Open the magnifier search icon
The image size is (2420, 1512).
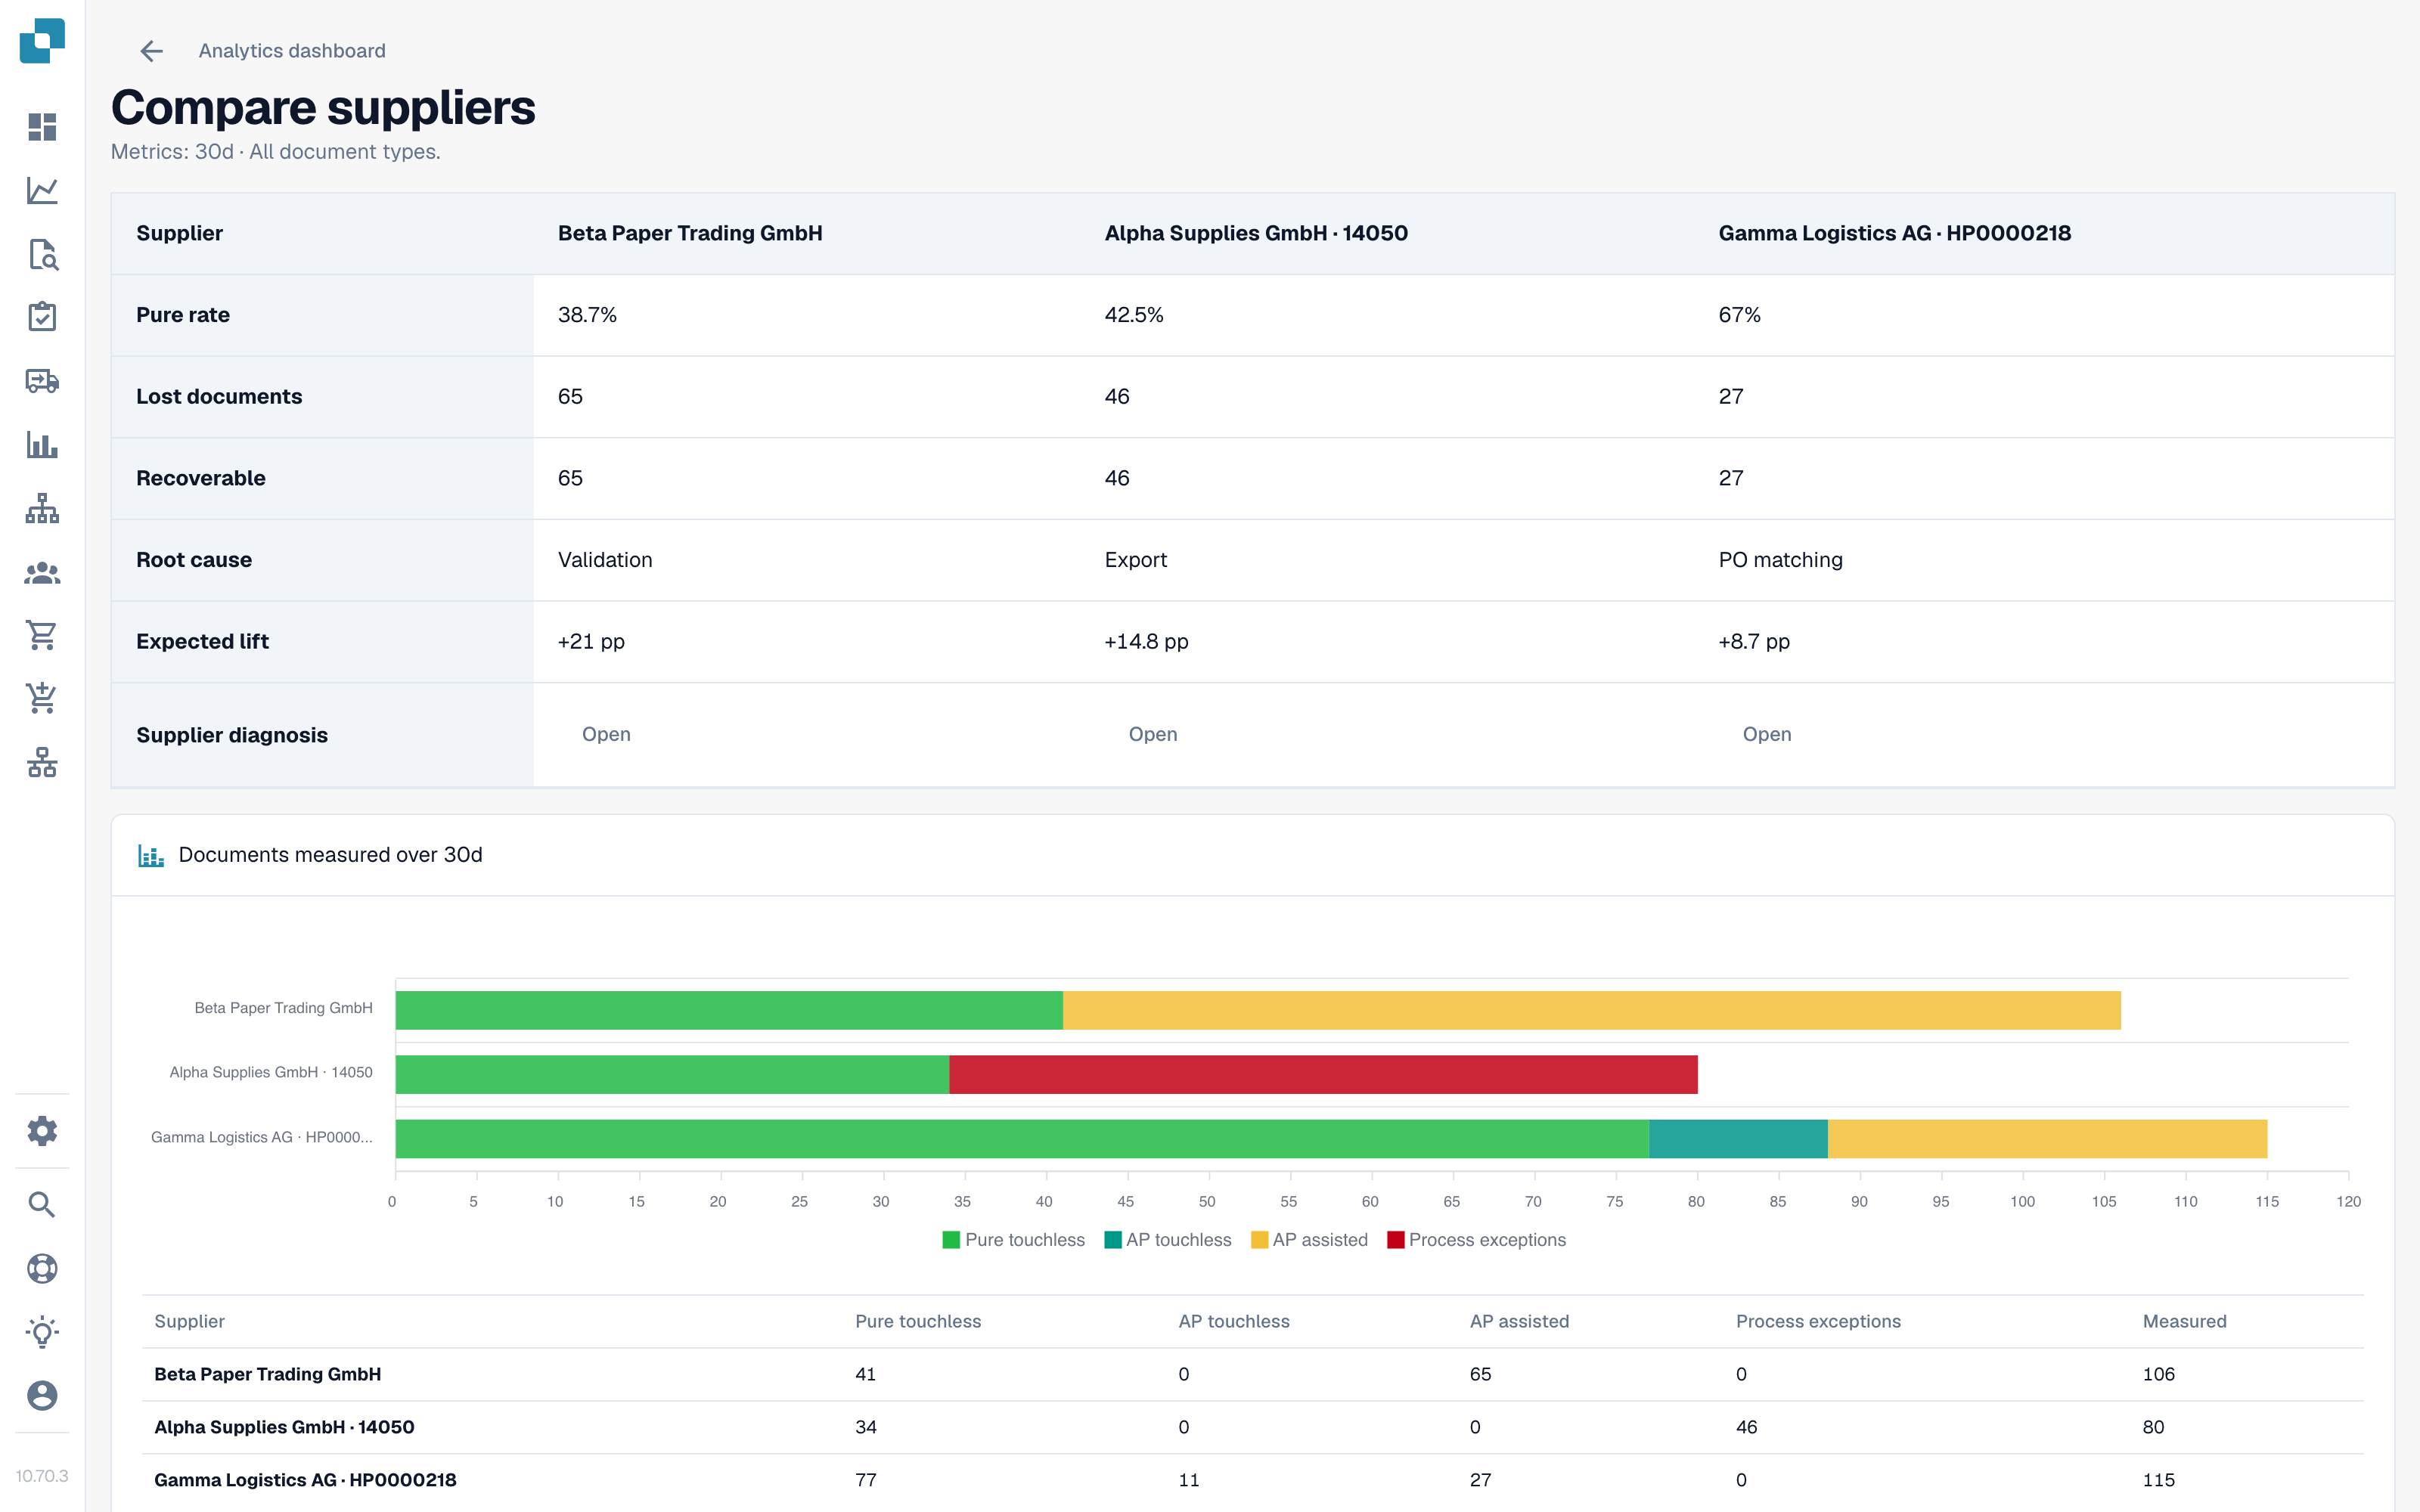(42, 1205)
